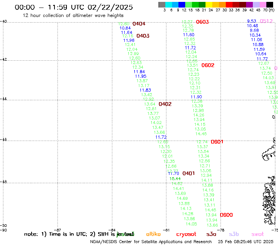Click the 0404 time marker

(x=139, y=24)
